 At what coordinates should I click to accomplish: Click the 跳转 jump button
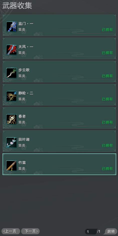pyautogui.click(x=111, y=231)
